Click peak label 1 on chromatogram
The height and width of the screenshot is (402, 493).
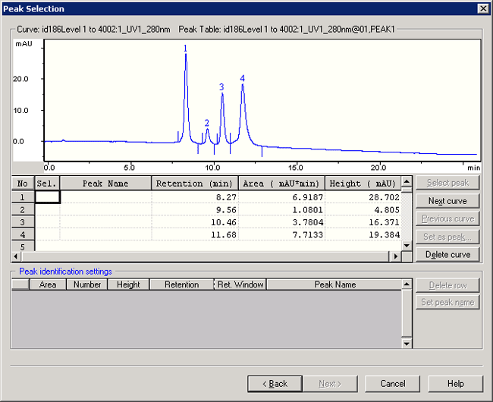point(185,49)
